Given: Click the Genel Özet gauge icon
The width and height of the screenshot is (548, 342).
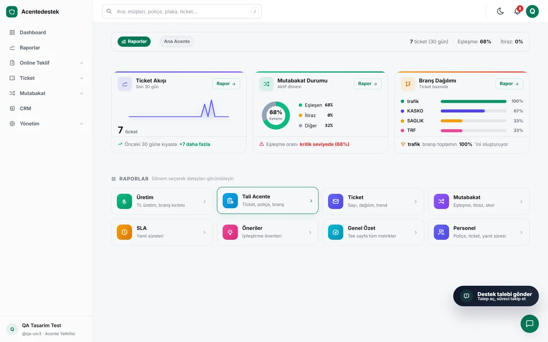Looking at the screenshot, I should pyautogui.click(x=336, y=232).
